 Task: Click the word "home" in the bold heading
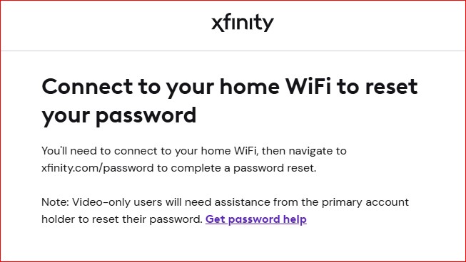[x=250, y=86]
